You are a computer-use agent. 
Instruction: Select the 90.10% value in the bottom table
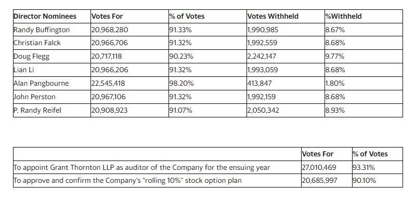[x=364, y=181]
